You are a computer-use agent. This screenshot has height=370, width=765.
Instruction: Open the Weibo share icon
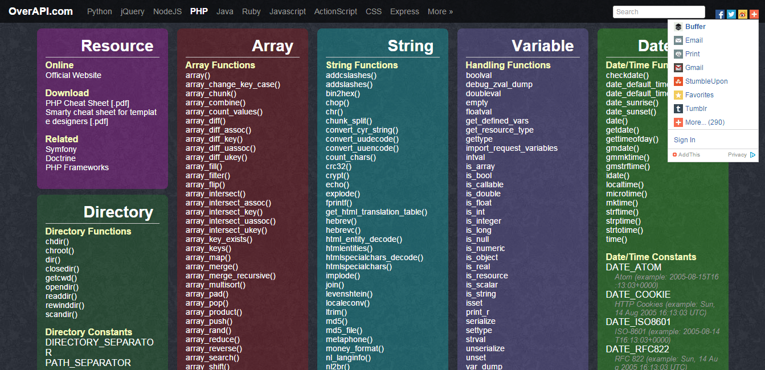tap(742, 14)
